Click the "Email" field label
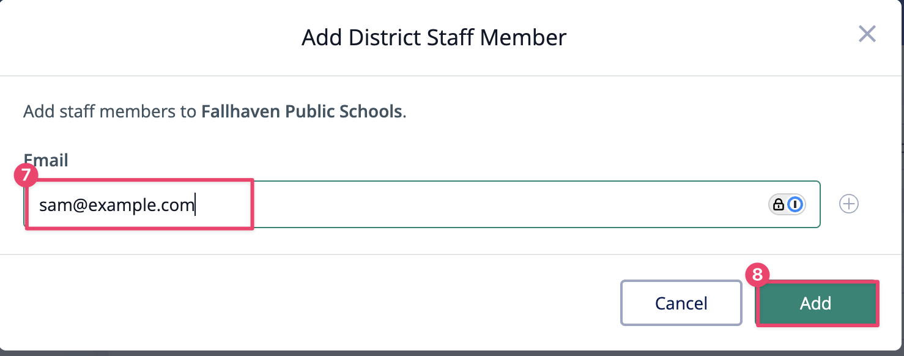Image resolution: width=904 pixels, height=356 pixels. tap(46, 160)
